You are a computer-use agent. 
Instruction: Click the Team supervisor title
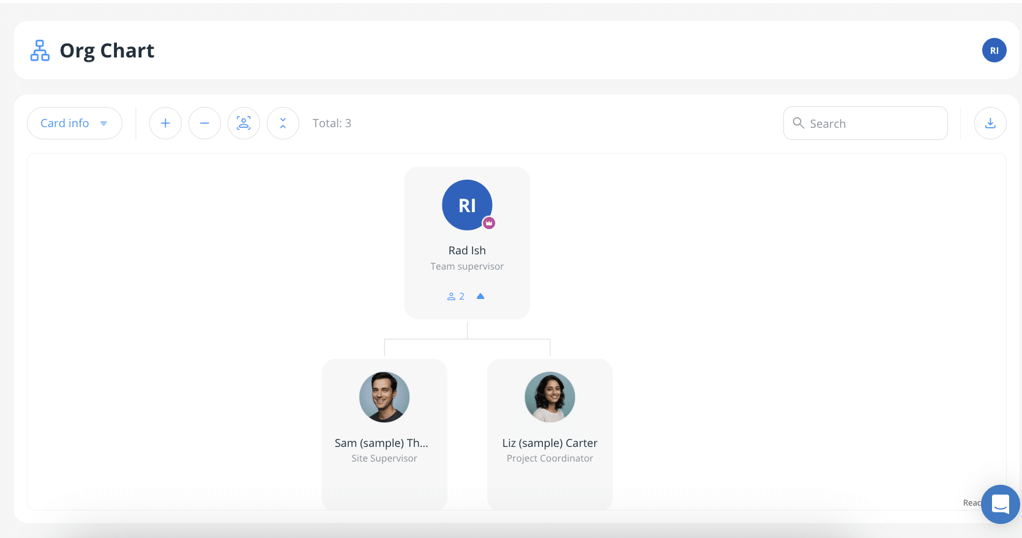[x=467, y=267]
